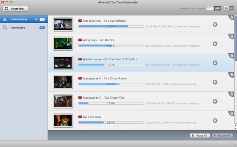The image size is (237, 147).
Task: Select the One Direction video thumbnail
Action: [x=63, y=24]
